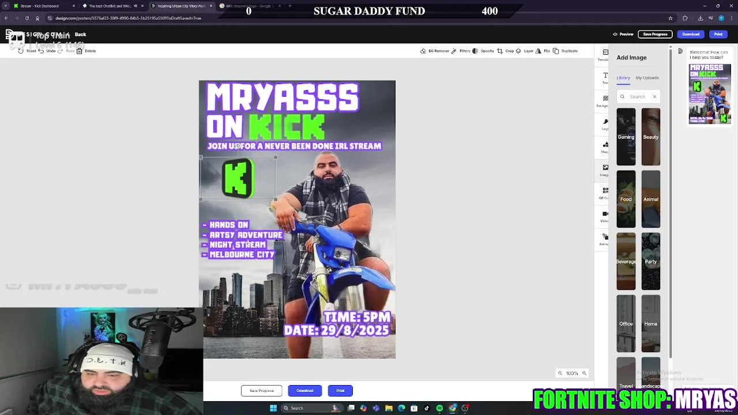Switch to the My Uploads tab
The height and width of the screenshot is (415, 738).
pos(647,78)
